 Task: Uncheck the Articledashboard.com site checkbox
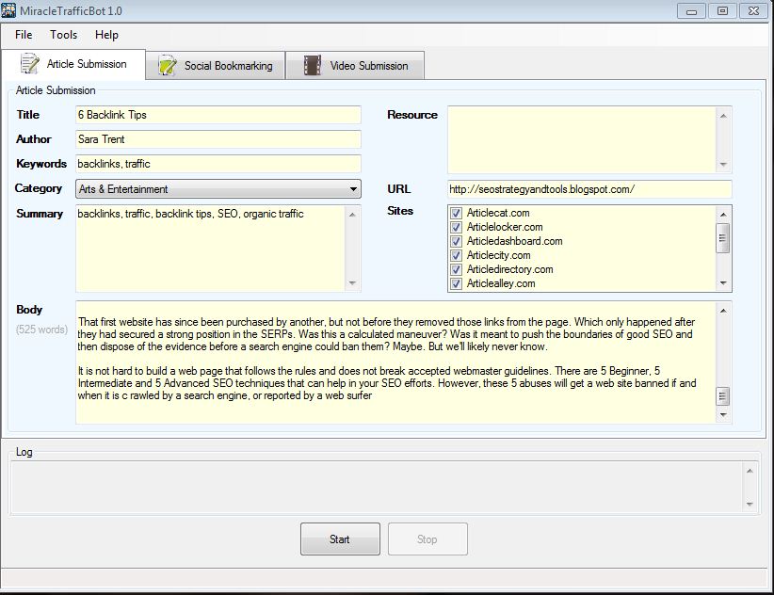click(x=456, y=241)
